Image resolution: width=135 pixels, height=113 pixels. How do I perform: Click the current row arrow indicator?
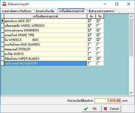click(3, 21)
